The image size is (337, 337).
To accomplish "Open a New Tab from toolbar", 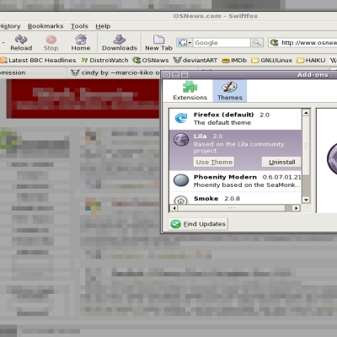I will click(158, 43).
